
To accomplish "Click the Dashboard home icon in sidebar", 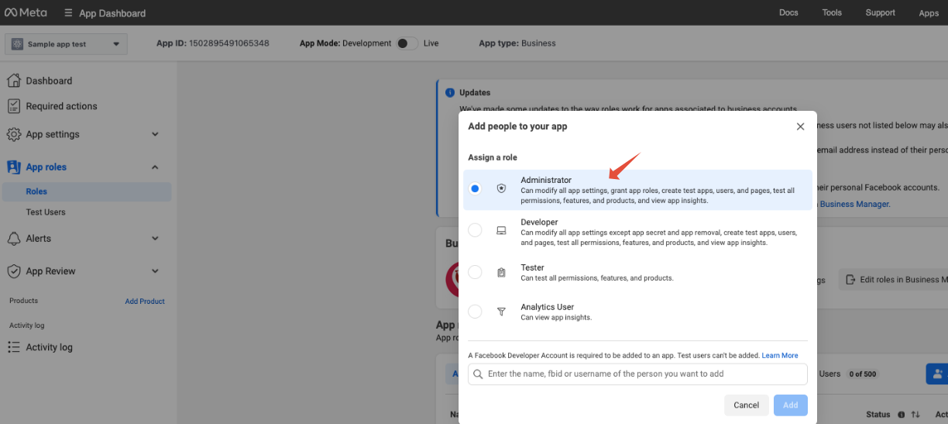I will 13,81.
